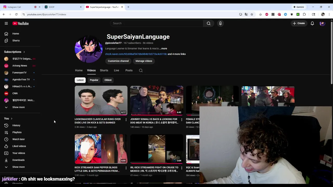Click the YouTube logo

click(21, 23)
